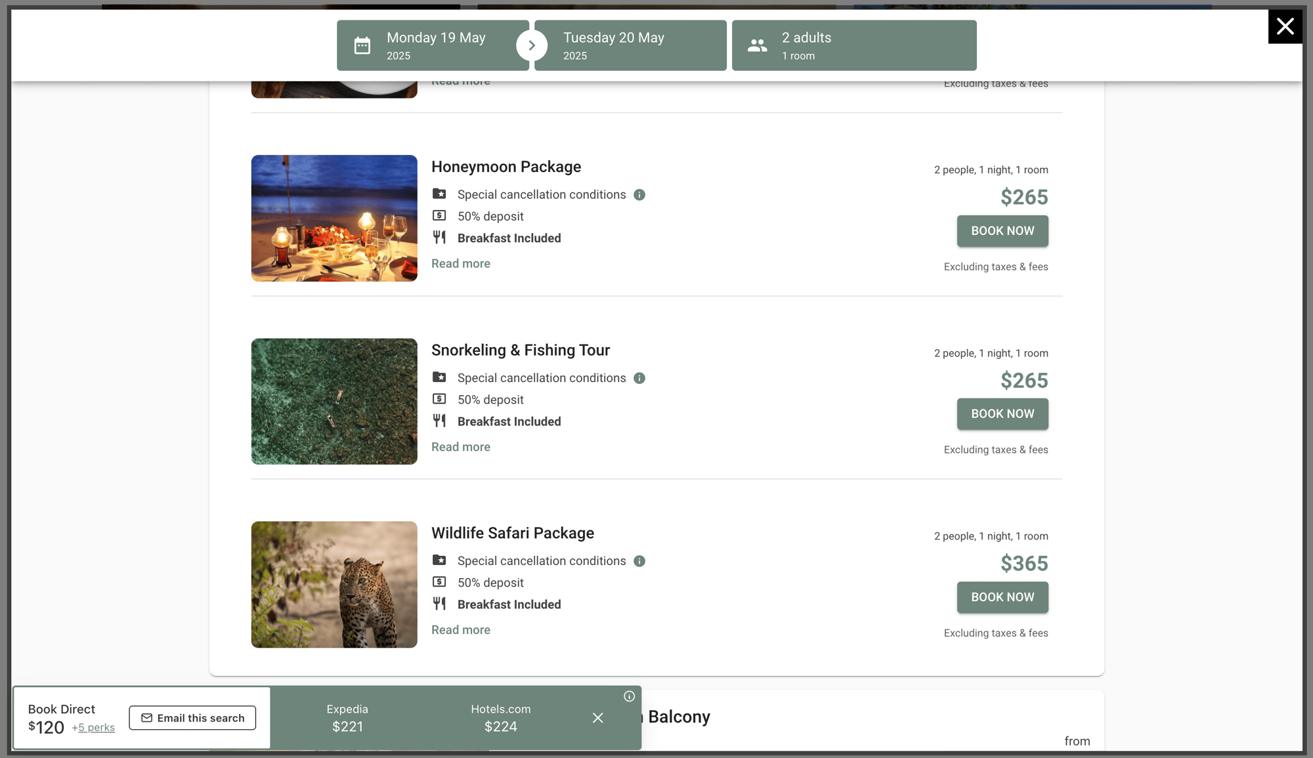Expand Read more for Wildlife Safari Package
The image size is (1313, 758).
click(x=461, y=630)
